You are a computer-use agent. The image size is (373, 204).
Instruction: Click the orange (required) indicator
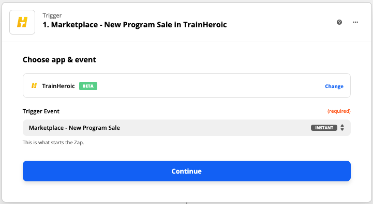pos(339,111)
